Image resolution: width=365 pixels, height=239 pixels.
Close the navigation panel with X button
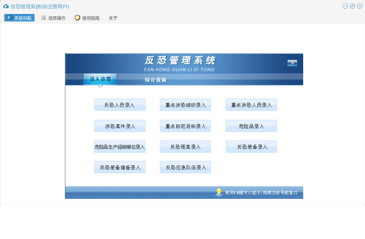pos(292,63)
